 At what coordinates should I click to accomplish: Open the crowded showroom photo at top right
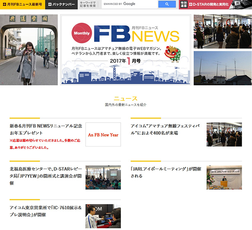coord(223,31)
